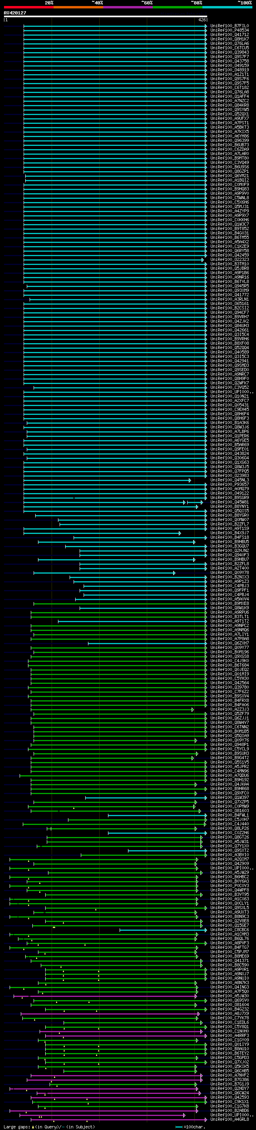Click the hit label UniRef100_B2ABD6
Image resolution: width=256 pixels, height=1130 pixels.
pyautogui.click(x=230, y=1111)
